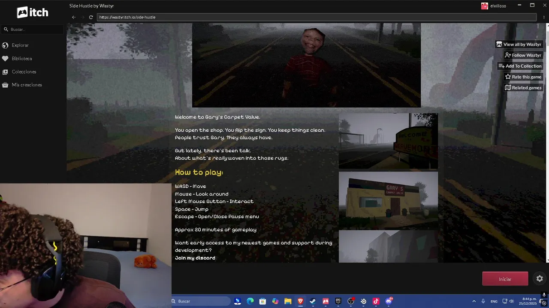This screenshot has width=549, height=308.
Task: Click the game banner image of the child
Action: click(x=306, y=65)
